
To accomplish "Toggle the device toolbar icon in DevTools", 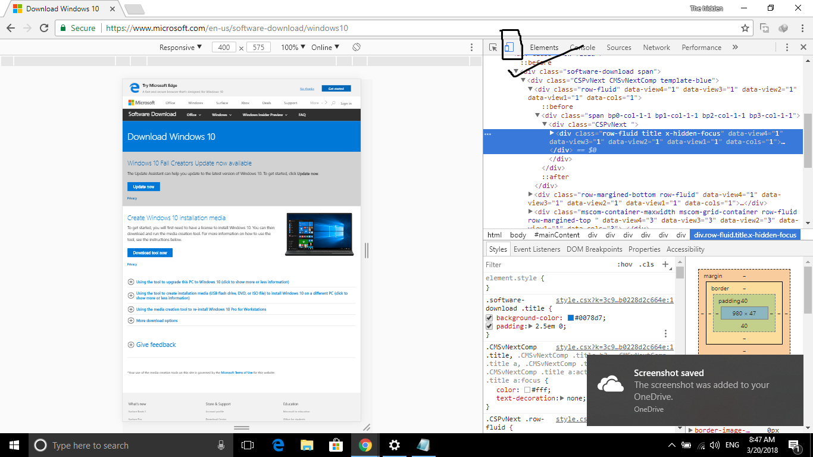I will (x=509, y=48).
